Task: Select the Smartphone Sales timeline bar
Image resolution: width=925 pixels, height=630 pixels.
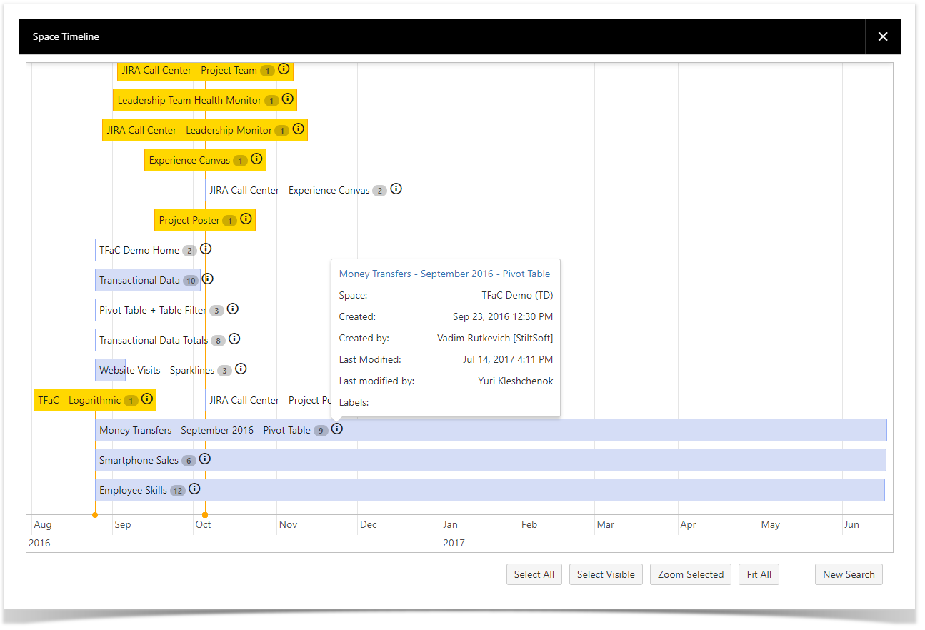Action: click(x=500, y=460)
